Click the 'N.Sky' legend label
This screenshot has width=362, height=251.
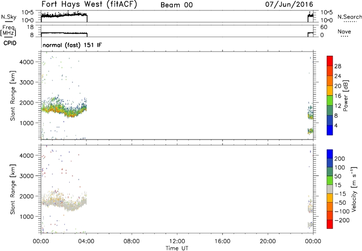(9, 17)
